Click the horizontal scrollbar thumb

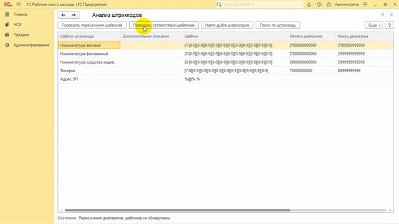click(177, 210)
